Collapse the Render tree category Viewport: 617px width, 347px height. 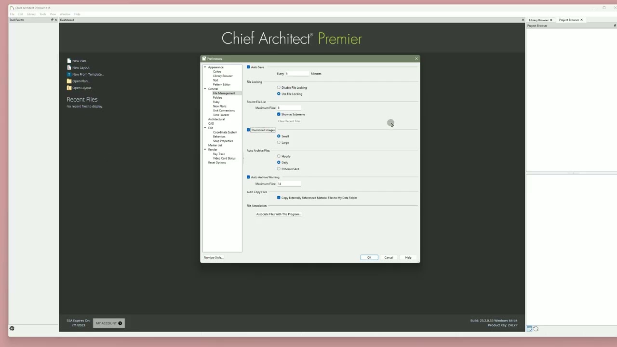click(x=205, y=149)
